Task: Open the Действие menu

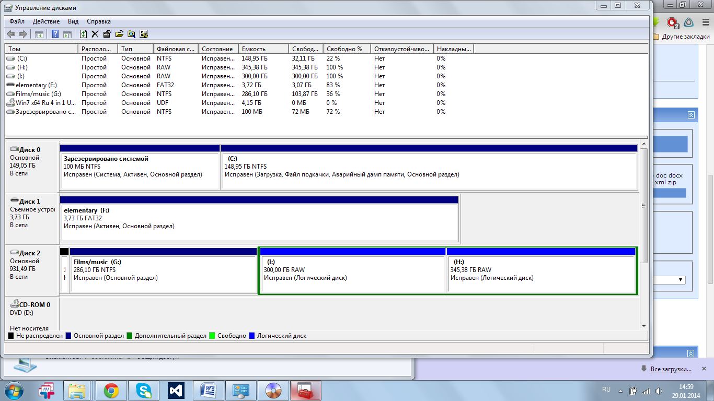Action: coord(46,21)
